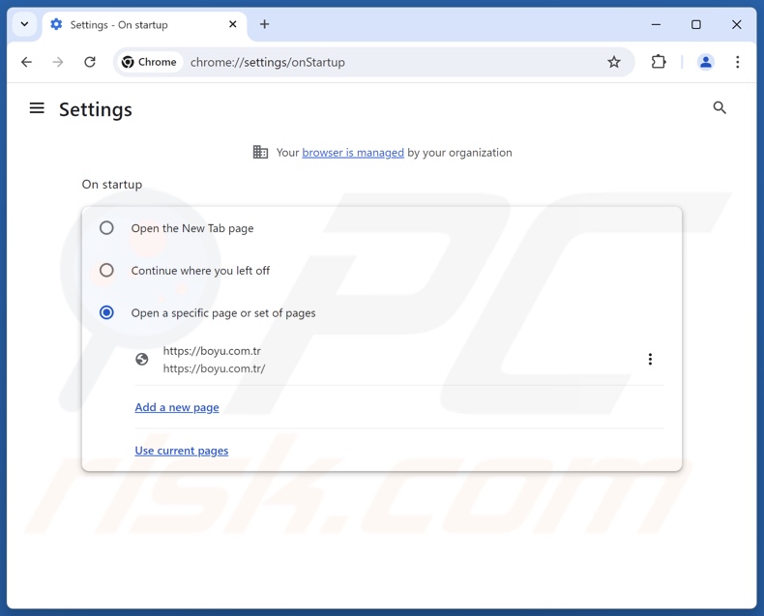764x616 pixels.
Task: Click the Chrome site info chip
Action: click(149, 62)
